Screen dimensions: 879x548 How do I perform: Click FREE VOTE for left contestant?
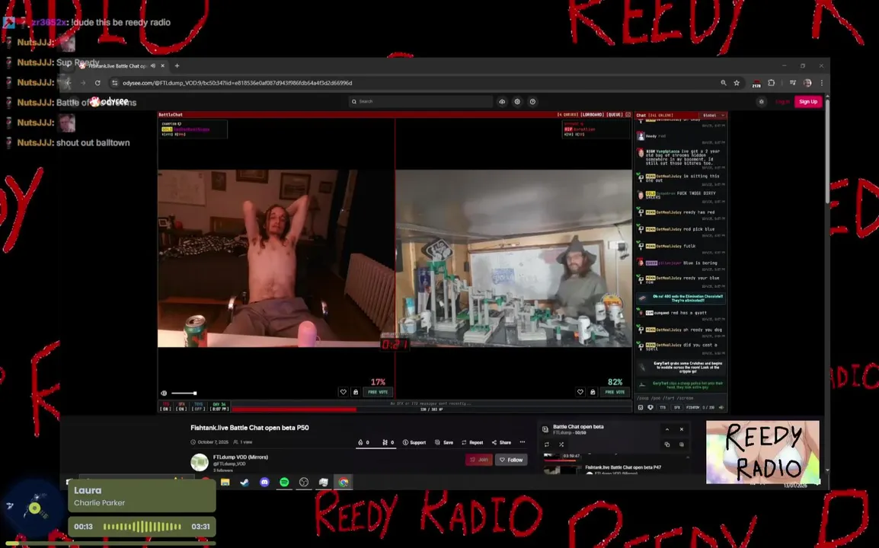[378, 392]
